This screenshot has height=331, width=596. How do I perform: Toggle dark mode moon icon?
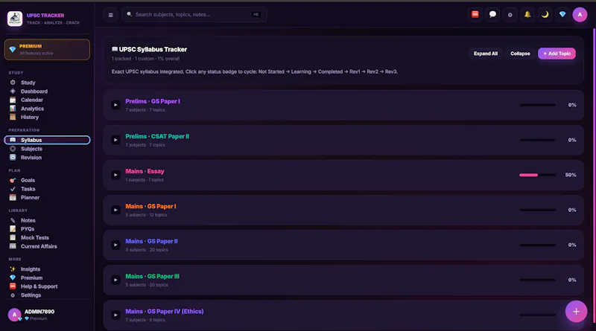pos(545,14)
